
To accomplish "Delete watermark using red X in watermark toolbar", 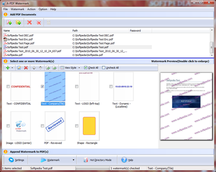I will click(26, 68).
